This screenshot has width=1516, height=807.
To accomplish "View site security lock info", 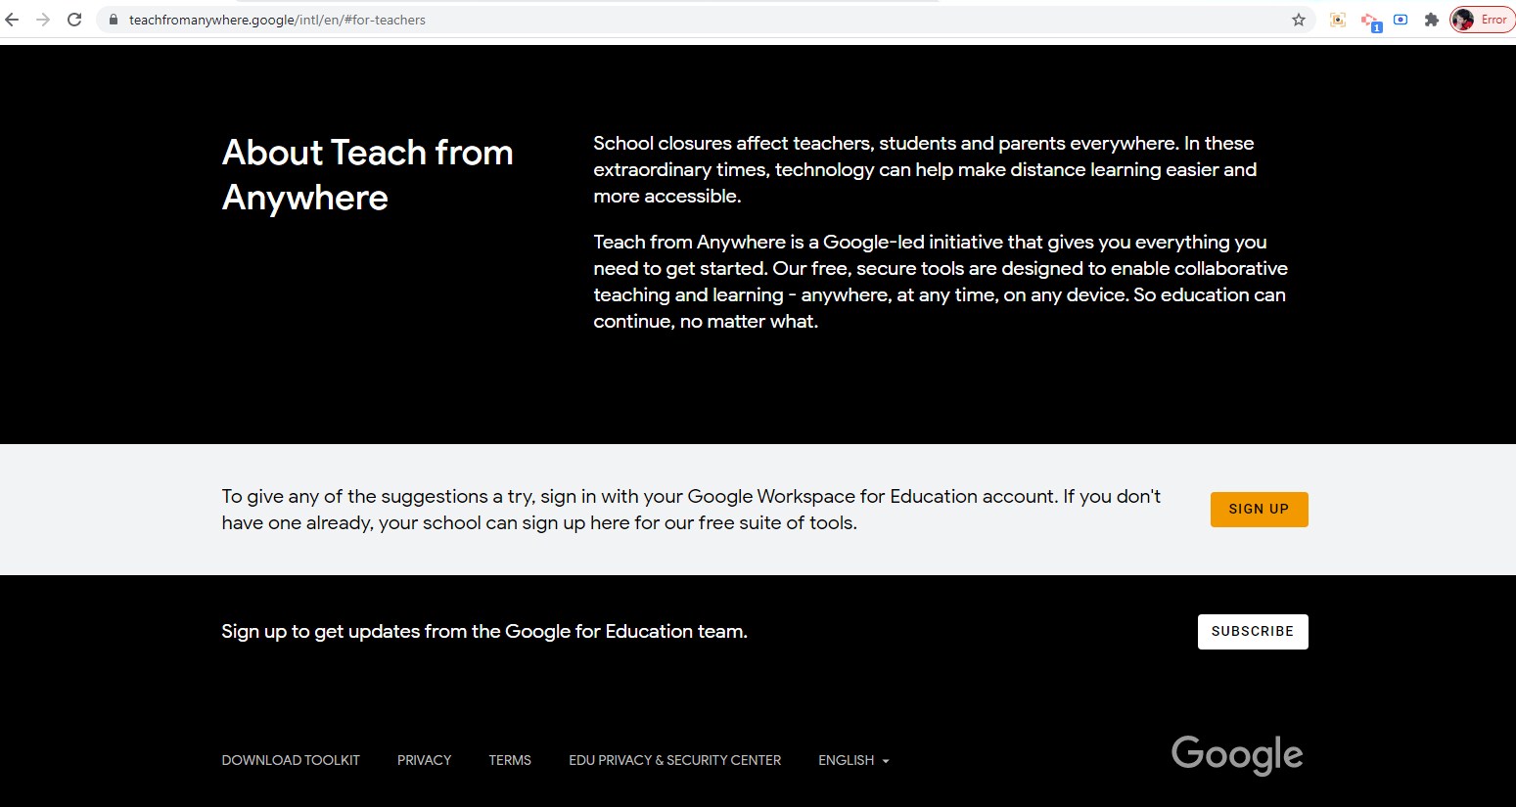I will pyautogui.click(x=114, y=20).
